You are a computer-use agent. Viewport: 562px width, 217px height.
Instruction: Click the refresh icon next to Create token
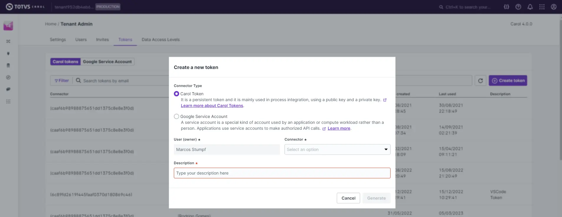coord(480,80)
